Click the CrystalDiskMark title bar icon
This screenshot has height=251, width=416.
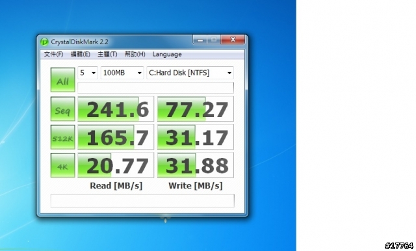click(44, 42)
